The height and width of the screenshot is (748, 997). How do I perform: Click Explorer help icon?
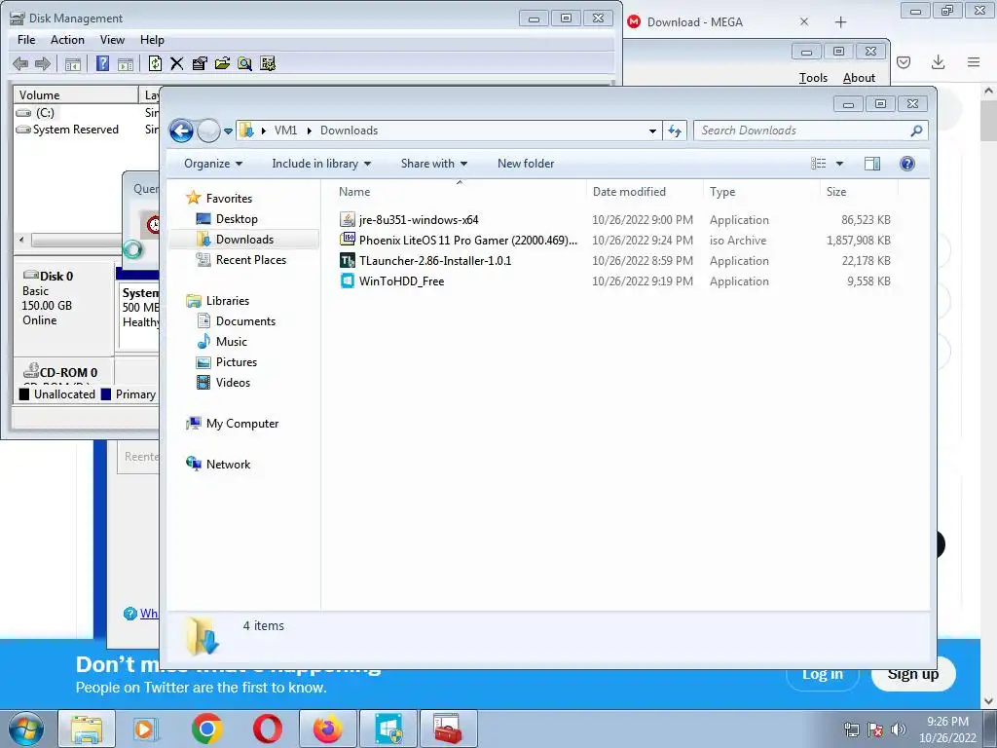coord(907,164)
